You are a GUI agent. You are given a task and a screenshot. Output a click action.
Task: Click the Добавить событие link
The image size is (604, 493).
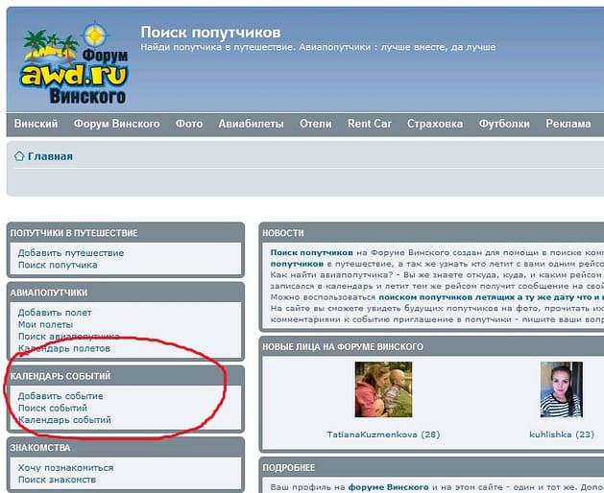(60, 396)
